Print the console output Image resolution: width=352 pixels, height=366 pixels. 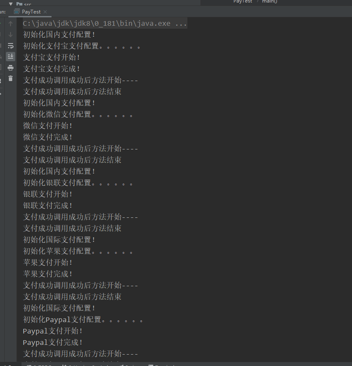click(x=11, y=68)
